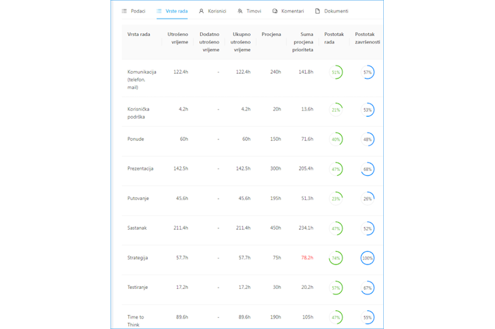Click the team icon beside Timovi
Viewport: 495px width, 329px height.
(x=240, y=11)
